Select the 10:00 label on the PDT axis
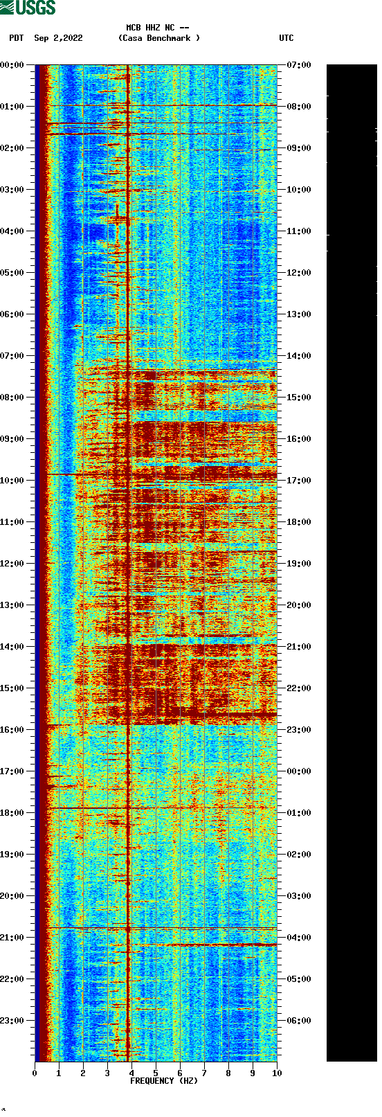Image resolution: width=382 pixels, height=1117 pixels. (12, 481)
